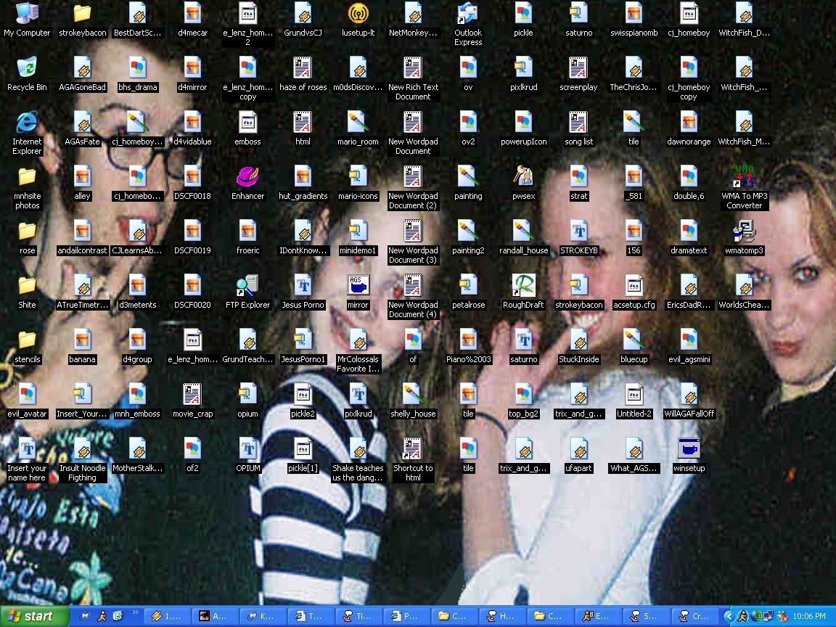This screenshot has width=836, height=627.
Task: Click the Windows start button
Action: click(x=33, y=616)
